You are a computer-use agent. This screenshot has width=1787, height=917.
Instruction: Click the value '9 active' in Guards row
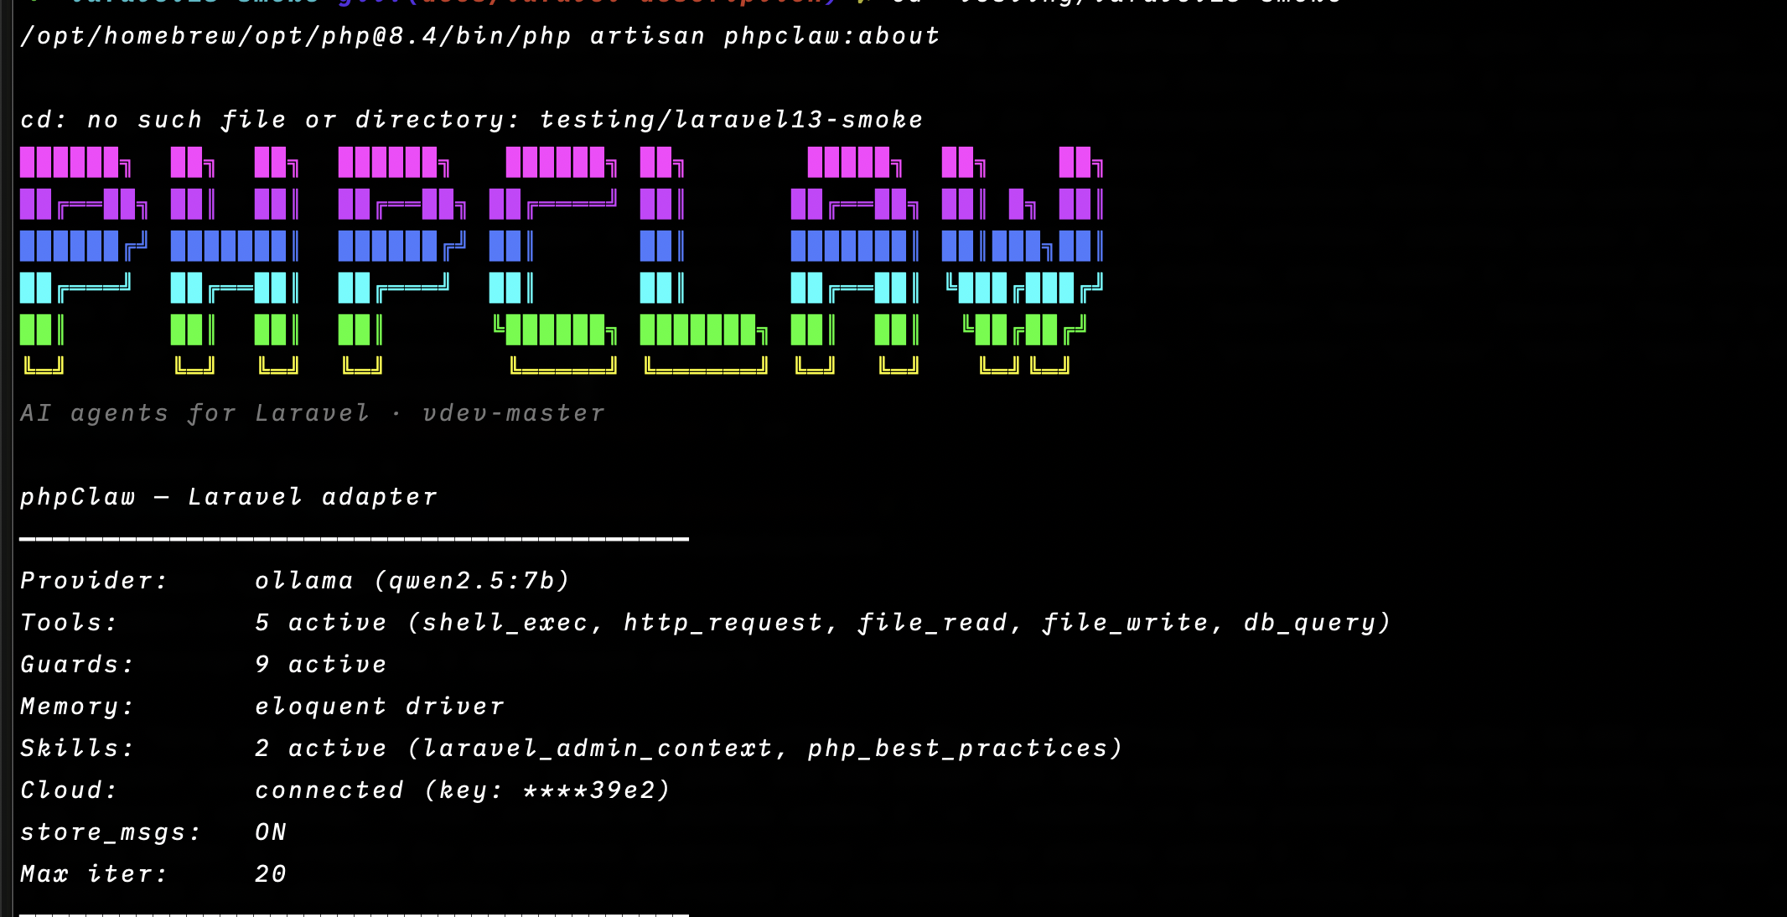(320, 665)
